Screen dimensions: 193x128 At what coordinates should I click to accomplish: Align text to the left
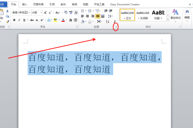tap(82, 16)
